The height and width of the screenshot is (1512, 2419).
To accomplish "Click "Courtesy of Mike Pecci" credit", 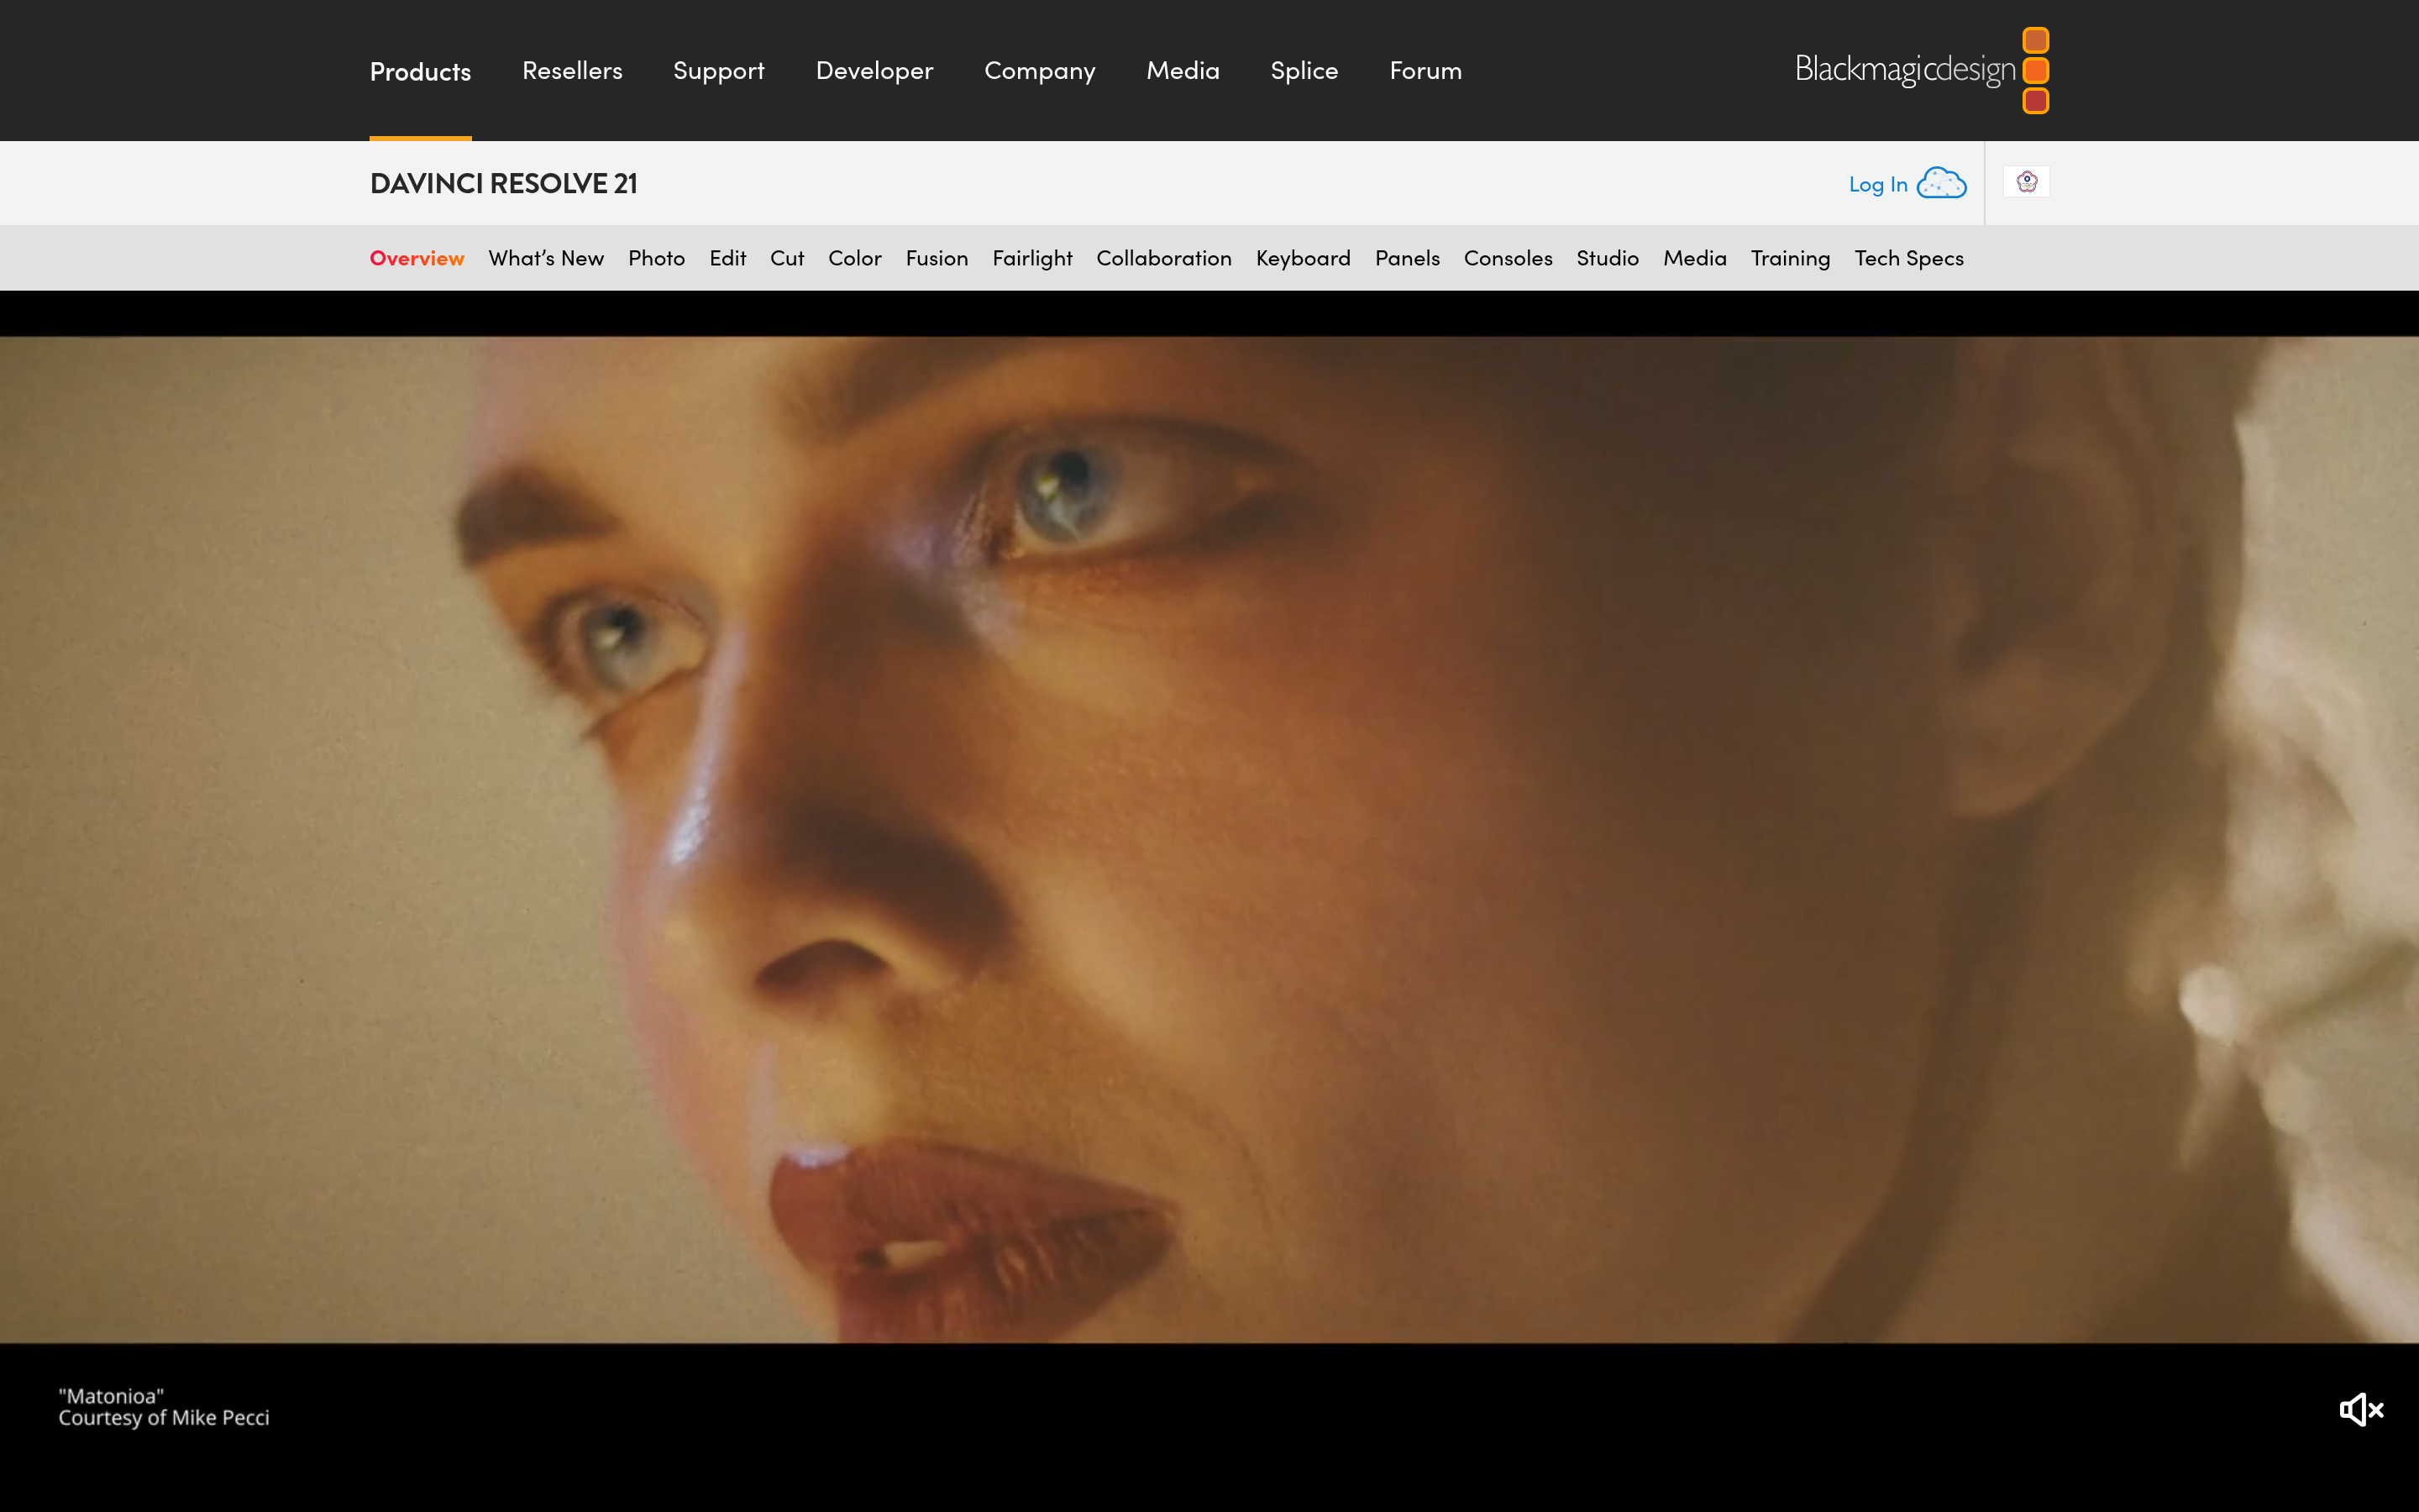I will click(x=164, y=1418).
